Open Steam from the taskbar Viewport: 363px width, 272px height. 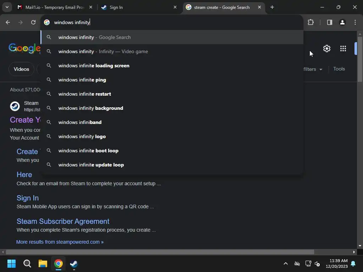[x=74, y=263]
